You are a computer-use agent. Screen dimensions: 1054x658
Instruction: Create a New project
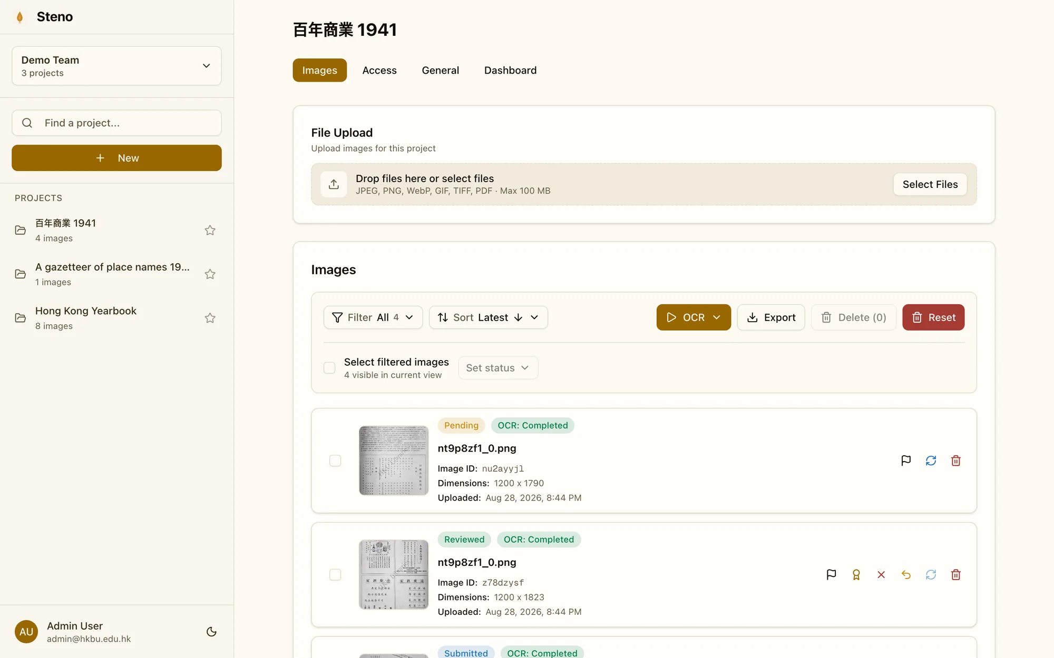pos(116,158)
